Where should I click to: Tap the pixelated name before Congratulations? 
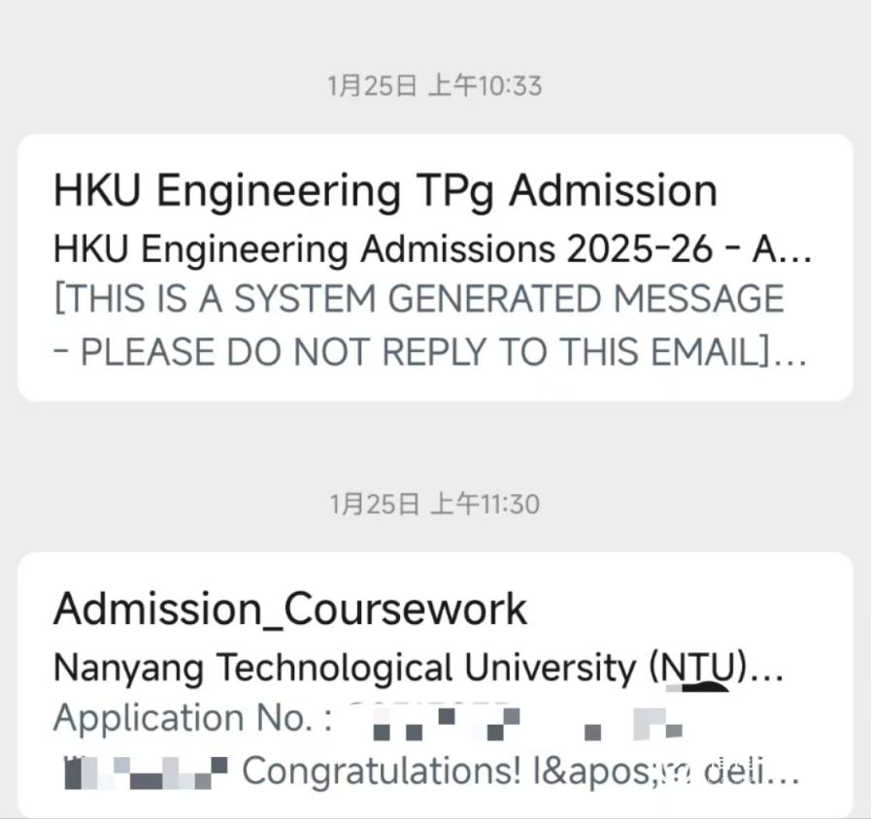pos(144,770)
